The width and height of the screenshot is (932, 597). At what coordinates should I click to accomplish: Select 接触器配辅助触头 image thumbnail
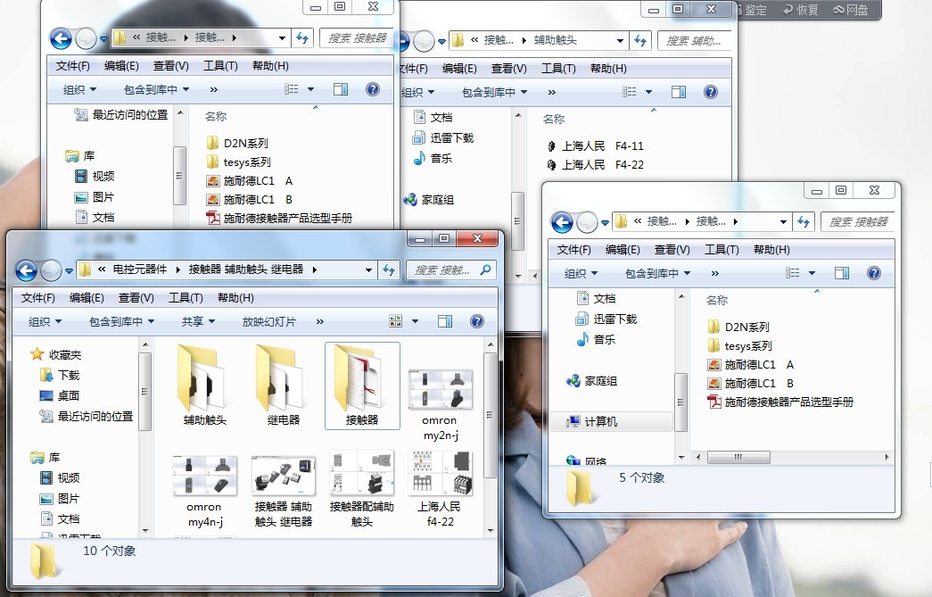pyautogui.click(x=361, y=489)
